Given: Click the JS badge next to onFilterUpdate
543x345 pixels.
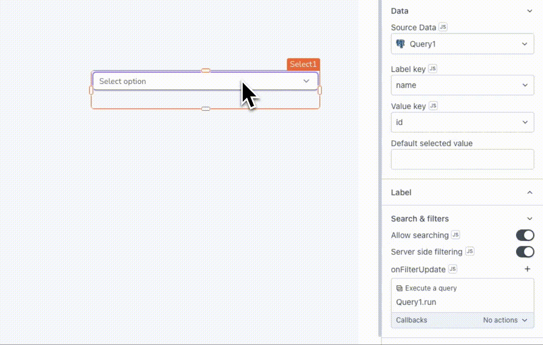Looking at the screenshot, I should [x=452, y=269].
